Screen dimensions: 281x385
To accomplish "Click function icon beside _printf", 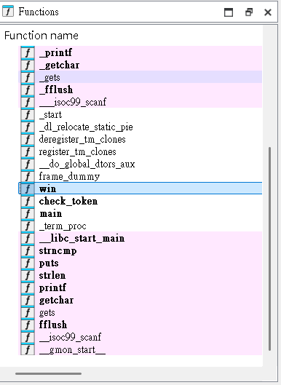I will (28, 52).
